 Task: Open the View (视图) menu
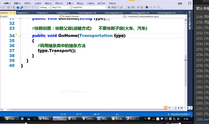point(17,3)
